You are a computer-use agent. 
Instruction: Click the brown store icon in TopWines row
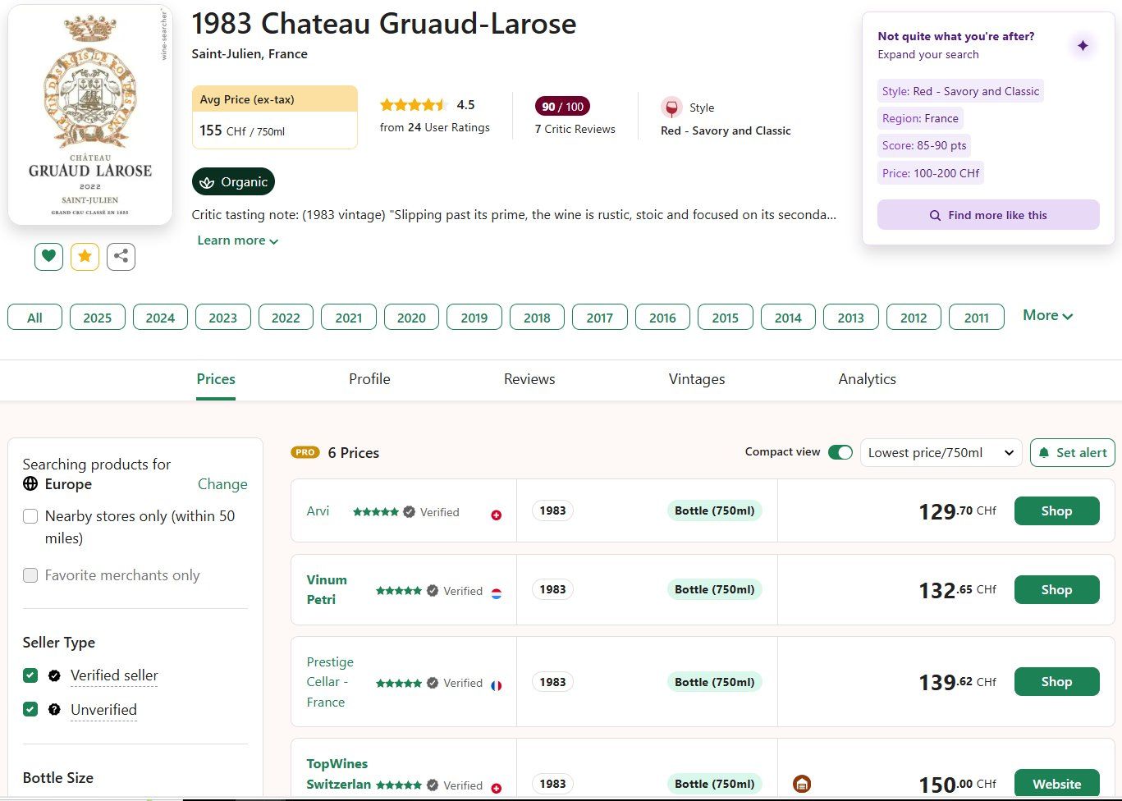pos(802,785)
